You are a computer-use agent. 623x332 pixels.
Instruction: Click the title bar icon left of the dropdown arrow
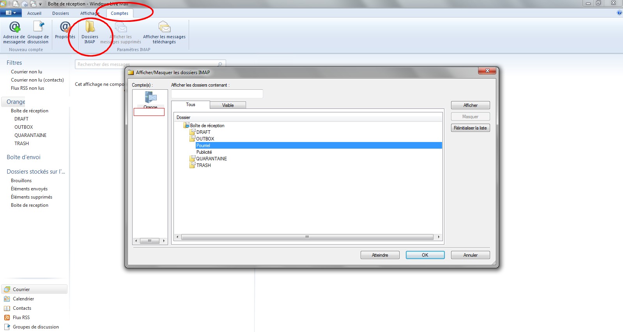tap(33, 4)
